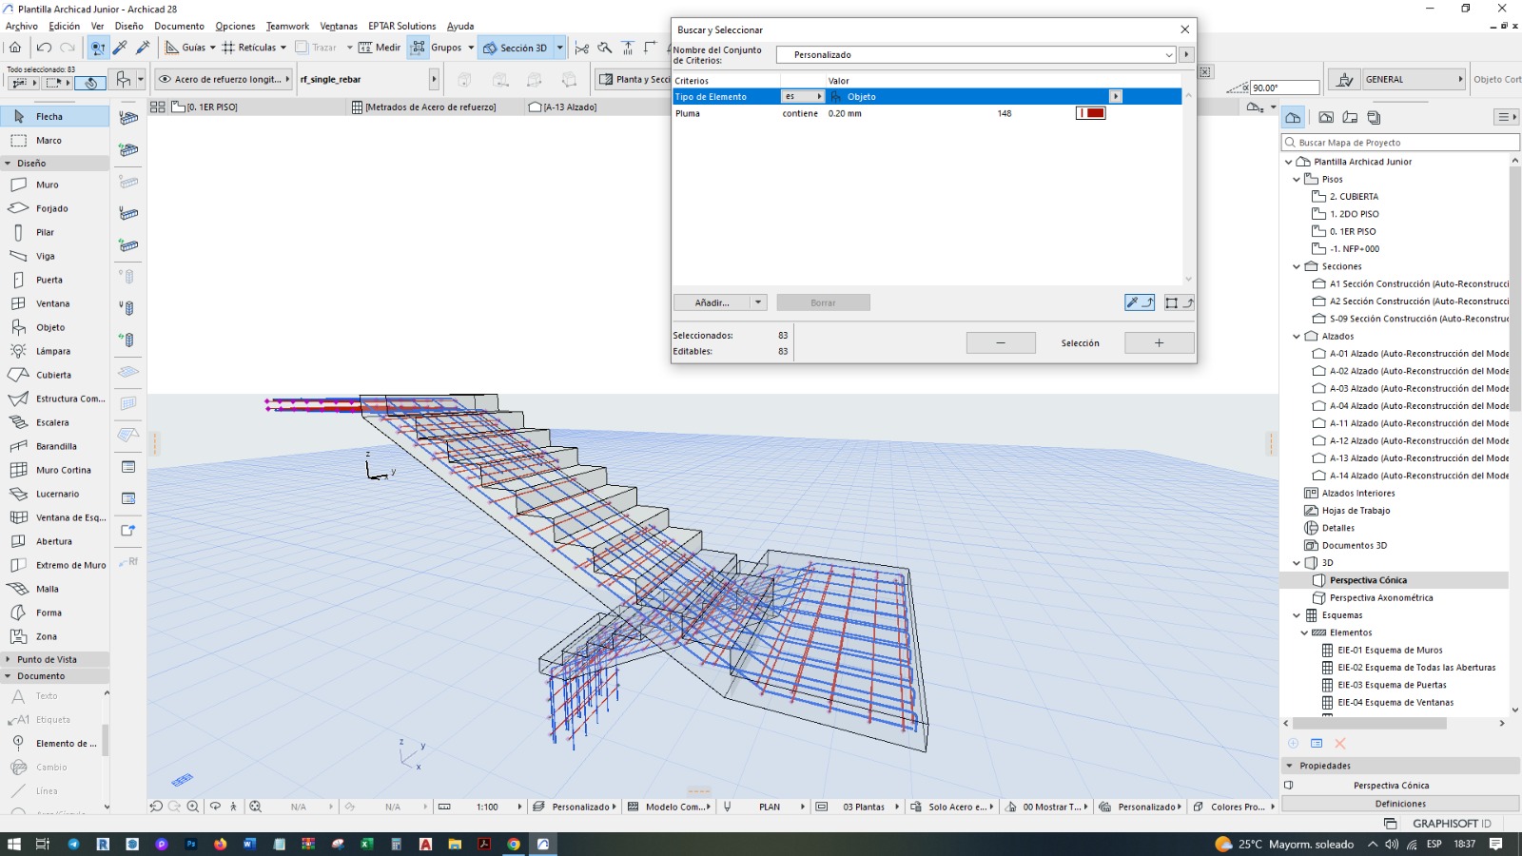Click the navigator horizontal scrollbar
Image resolution: width=1522 pixels, height=856 pixels.
point(1370,724)
